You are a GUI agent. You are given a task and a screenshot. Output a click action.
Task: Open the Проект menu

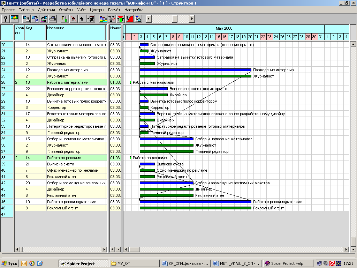pyautogui.click(x=8, y=10)
